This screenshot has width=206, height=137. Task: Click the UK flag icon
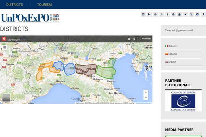click(167, 62)
